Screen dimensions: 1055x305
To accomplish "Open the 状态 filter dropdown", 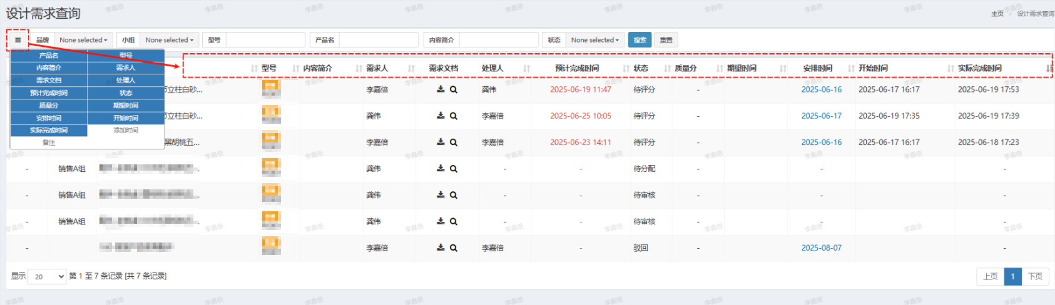I will [x=594, y=40].
